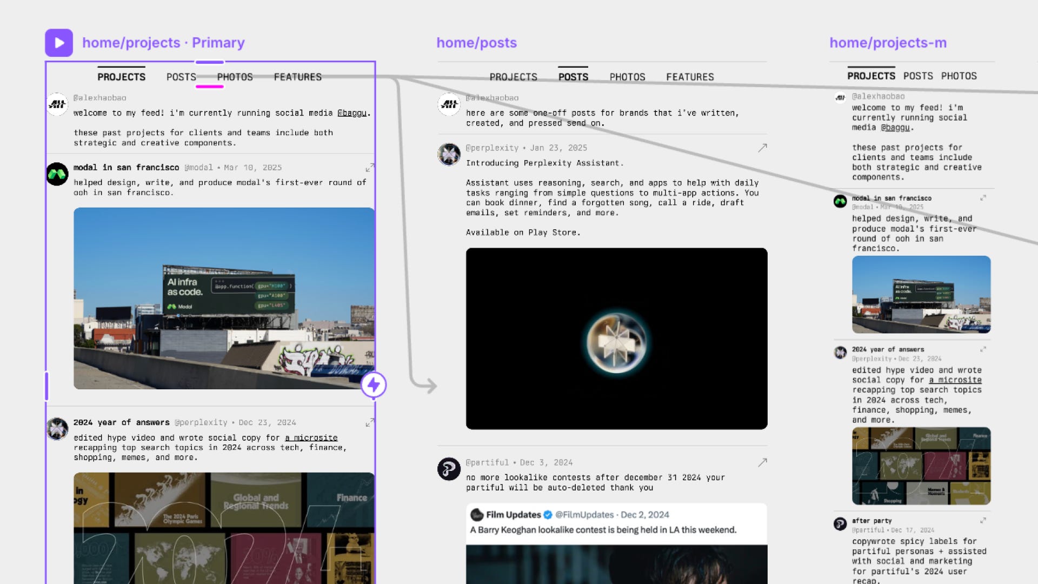Click @alexhaobao avatar in home/posts frame

click(x=449, y=104)
